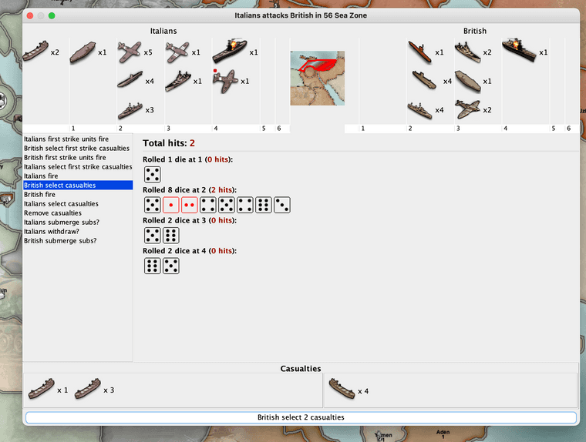Screen dimensions: 586x442
Task: Click the Italian x3 casualty unit in the Casualties panel
Action: 87,390
